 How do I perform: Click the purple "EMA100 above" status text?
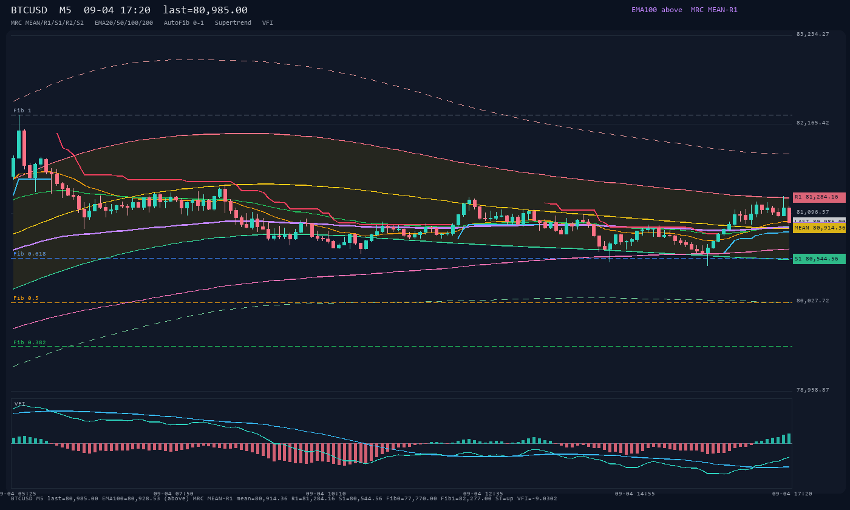(x=657, y=10)
